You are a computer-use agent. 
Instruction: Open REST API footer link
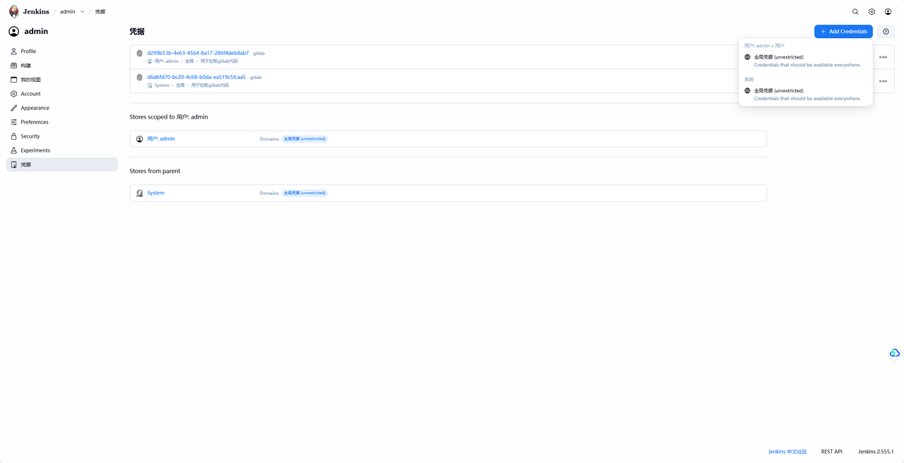(x=832, y=452)
